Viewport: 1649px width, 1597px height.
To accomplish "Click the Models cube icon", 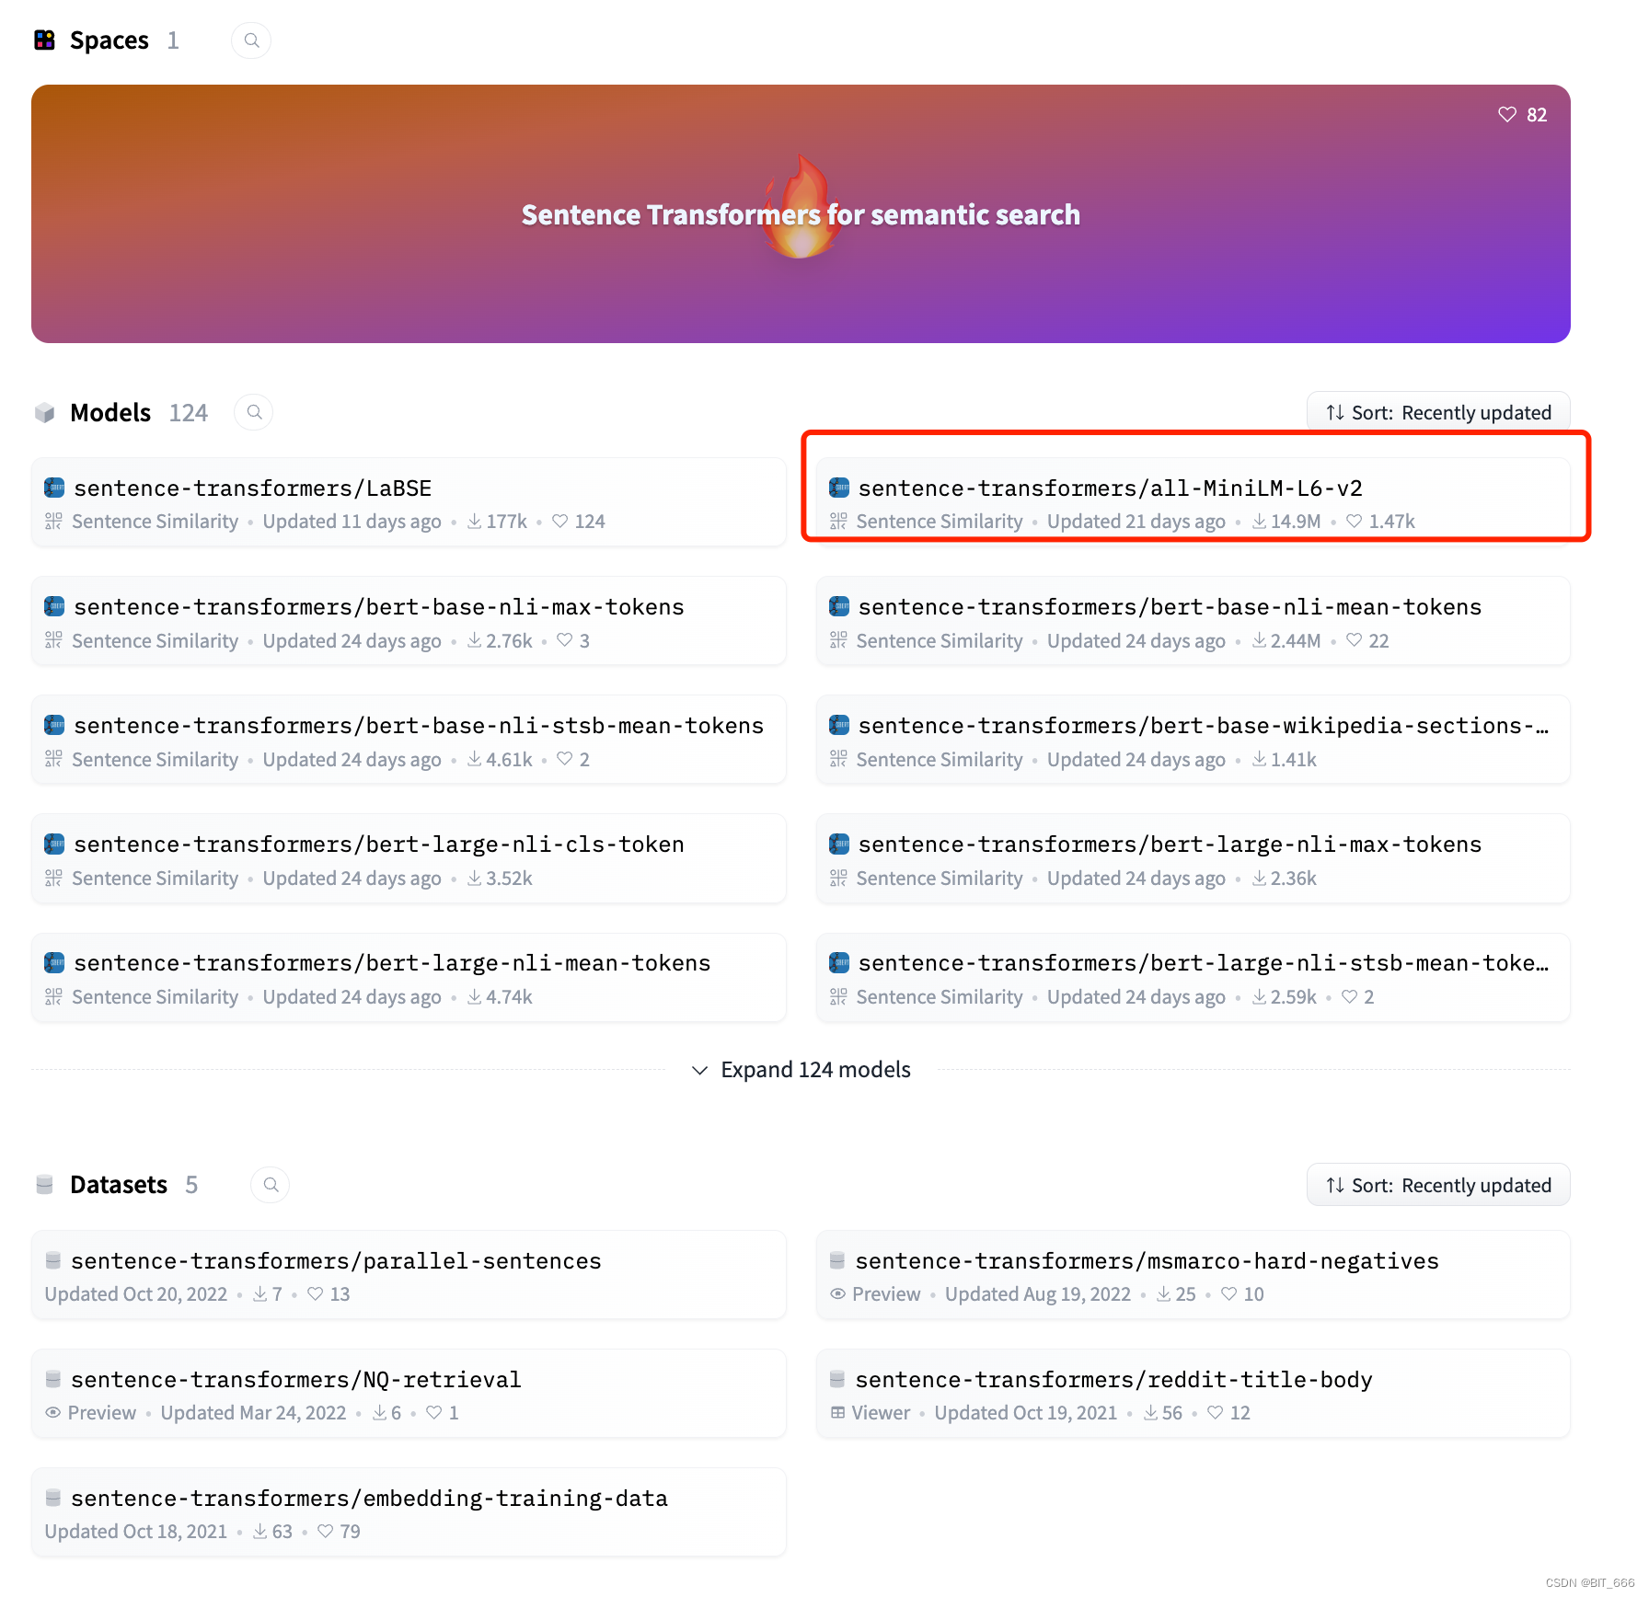I will (x=44, y=412).
